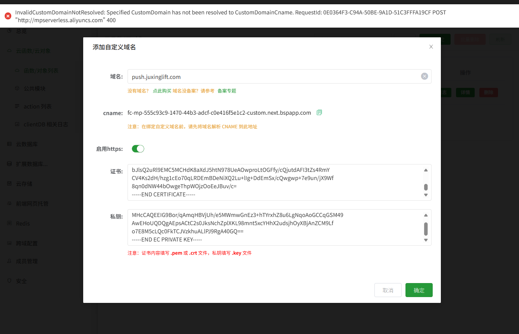Click the up arrow of the 私钥 scrollbar
This screenshot has height=334, width=519.
(426, 215)
